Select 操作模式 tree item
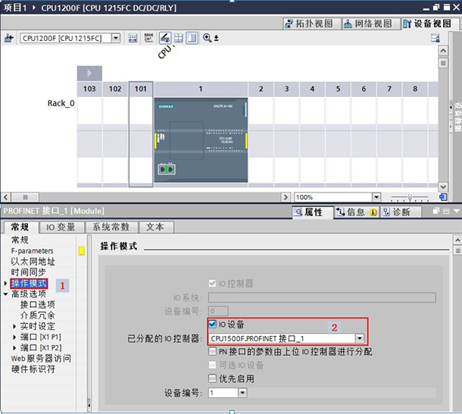Screen dimensions: 462x414 [x=29, y=284]
